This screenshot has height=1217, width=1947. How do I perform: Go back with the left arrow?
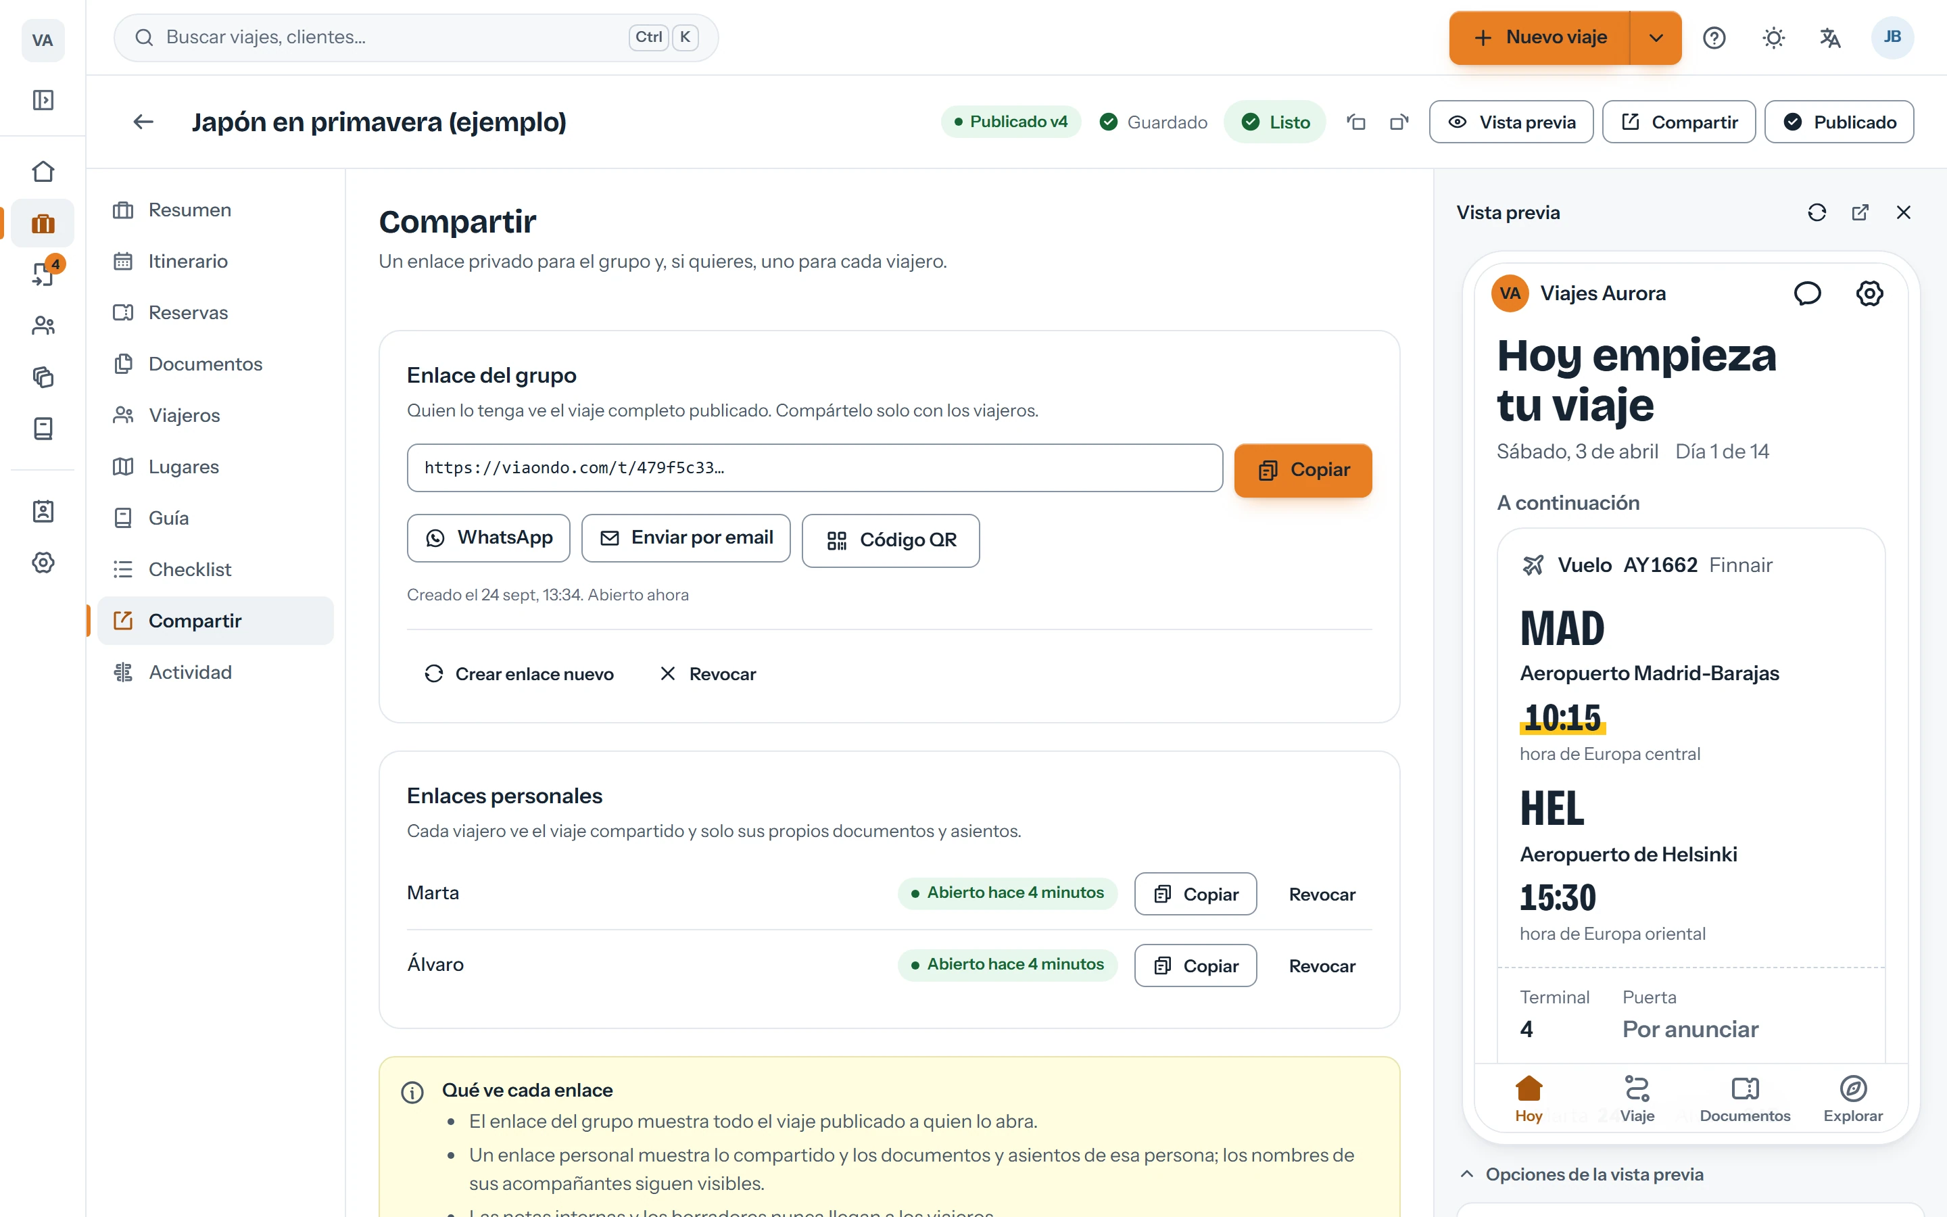tap(143, 122)
